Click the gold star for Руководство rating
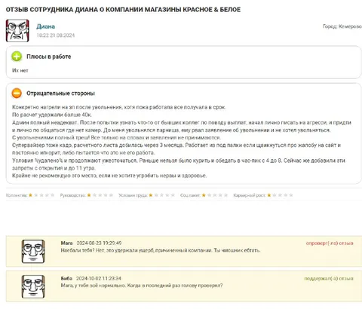The height and width of the screenshot is (309, 362). click(x=89, y=195)
